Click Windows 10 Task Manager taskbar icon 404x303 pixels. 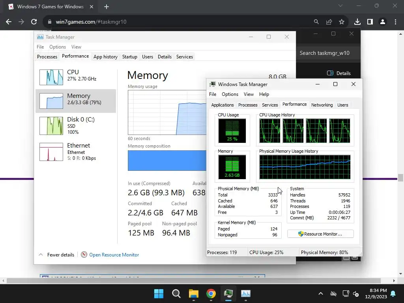[246, 294]
